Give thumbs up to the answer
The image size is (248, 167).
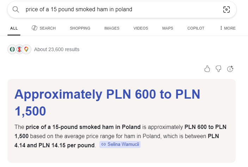click(x=207, y=69)
